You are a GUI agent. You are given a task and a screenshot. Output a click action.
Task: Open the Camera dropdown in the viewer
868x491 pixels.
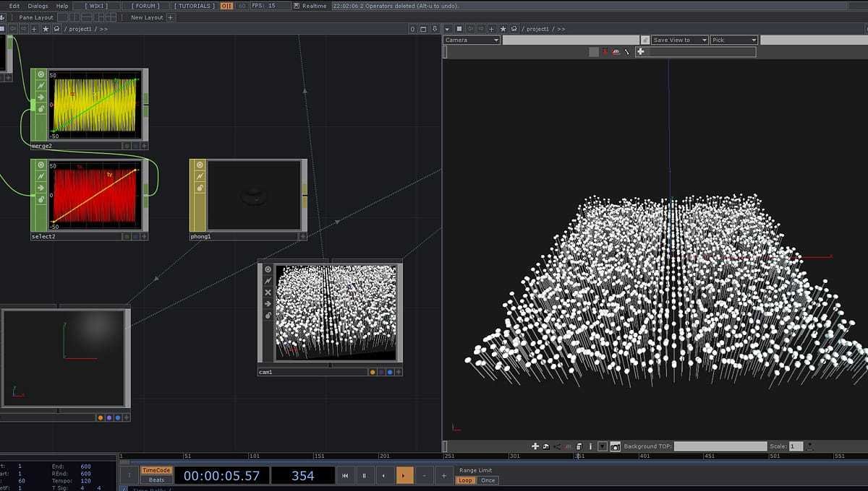pyautogui.click(x=472, y=40)
